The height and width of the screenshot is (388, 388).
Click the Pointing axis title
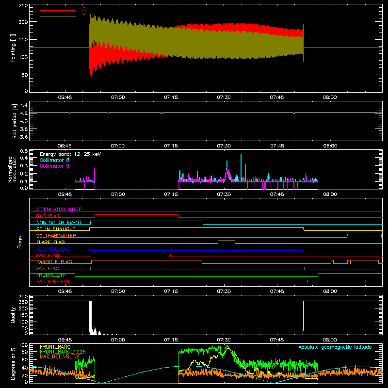[13, 48]
